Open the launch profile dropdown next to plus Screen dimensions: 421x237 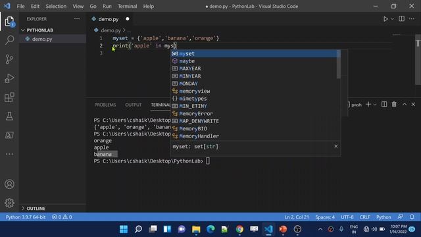point(375,105)
